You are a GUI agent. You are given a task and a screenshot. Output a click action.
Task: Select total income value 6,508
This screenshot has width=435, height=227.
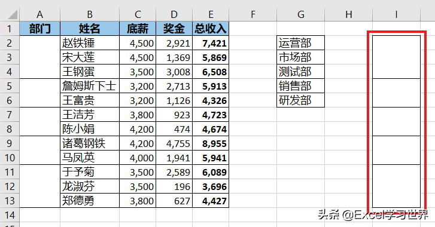211,72
